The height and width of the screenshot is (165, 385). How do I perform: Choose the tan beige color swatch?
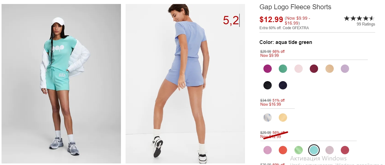(x=329, y=69)
